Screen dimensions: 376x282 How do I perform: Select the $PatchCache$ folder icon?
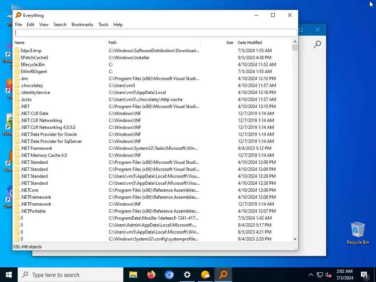tap(17, 58)
